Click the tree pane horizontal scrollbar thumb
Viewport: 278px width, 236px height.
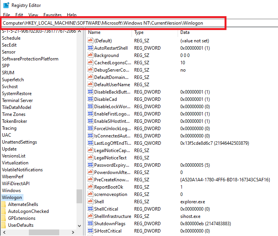[44, 232]
